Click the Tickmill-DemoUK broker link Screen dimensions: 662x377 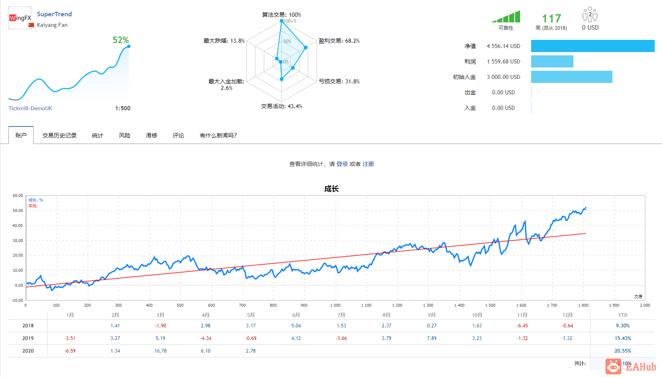coord(30,108)
